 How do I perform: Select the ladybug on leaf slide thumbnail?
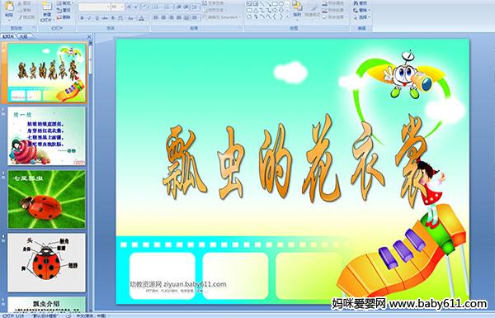click(46, 199)
